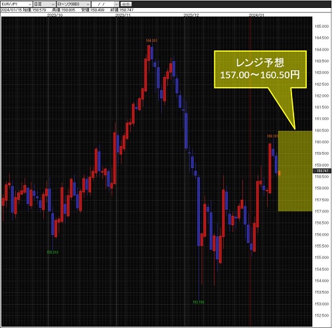Image resolution: width=332 pixels, height=328 pixels.
Task: Click the 164.331 high price label
Action: tap(151, 41)
